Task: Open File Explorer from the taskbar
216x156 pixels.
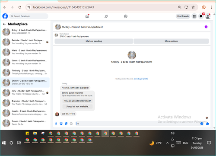Action: [x=35, y=133]
